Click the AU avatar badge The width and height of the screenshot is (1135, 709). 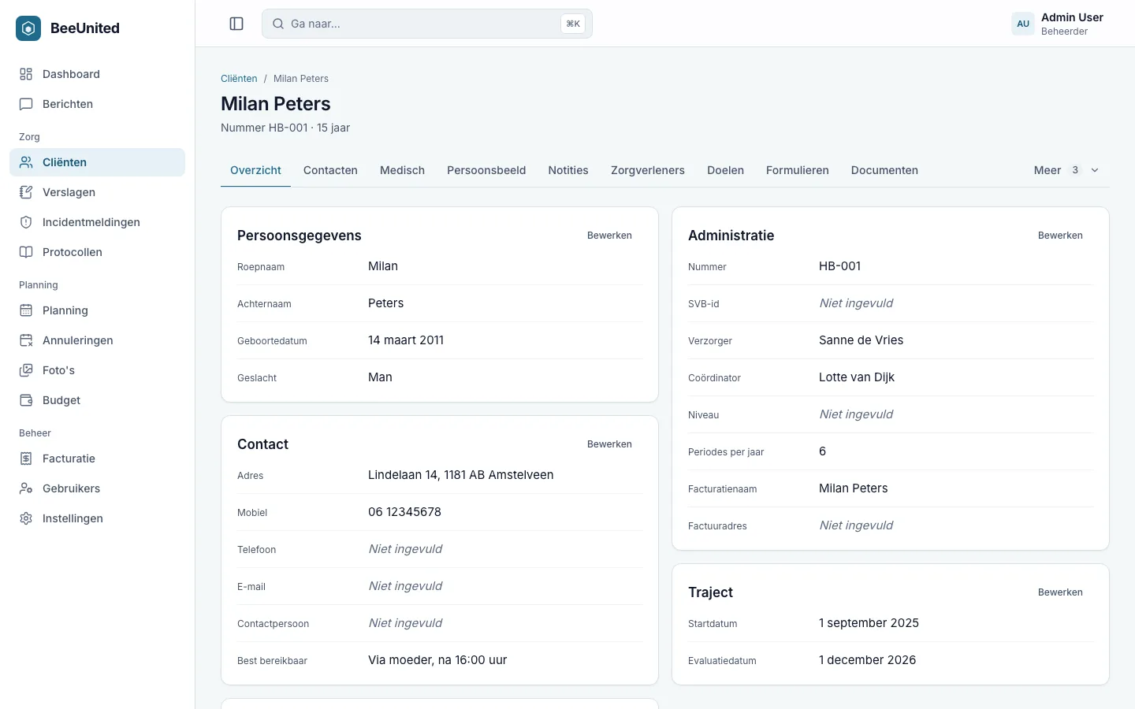(x=1023, y=24)
